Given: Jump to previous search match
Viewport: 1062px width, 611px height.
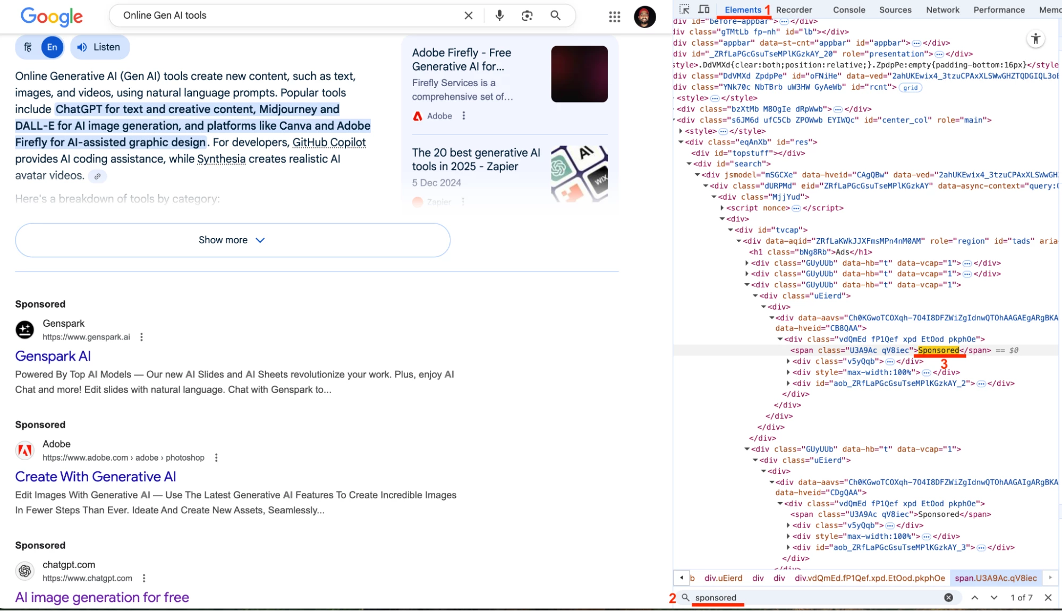Looking at the screenshot, I should [975, 598].
